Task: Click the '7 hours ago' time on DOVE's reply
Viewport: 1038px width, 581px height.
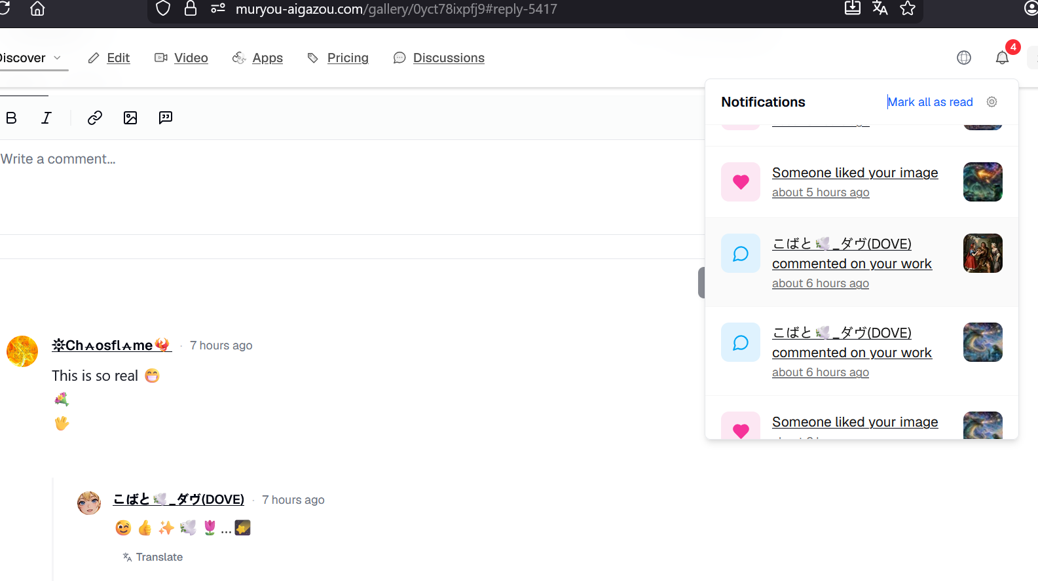Action: [293, 500]
